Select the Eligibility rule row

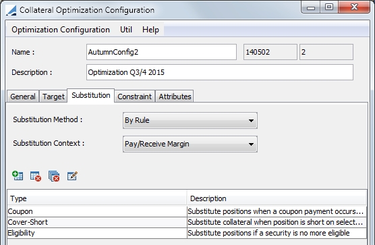(x=187, y=233)
